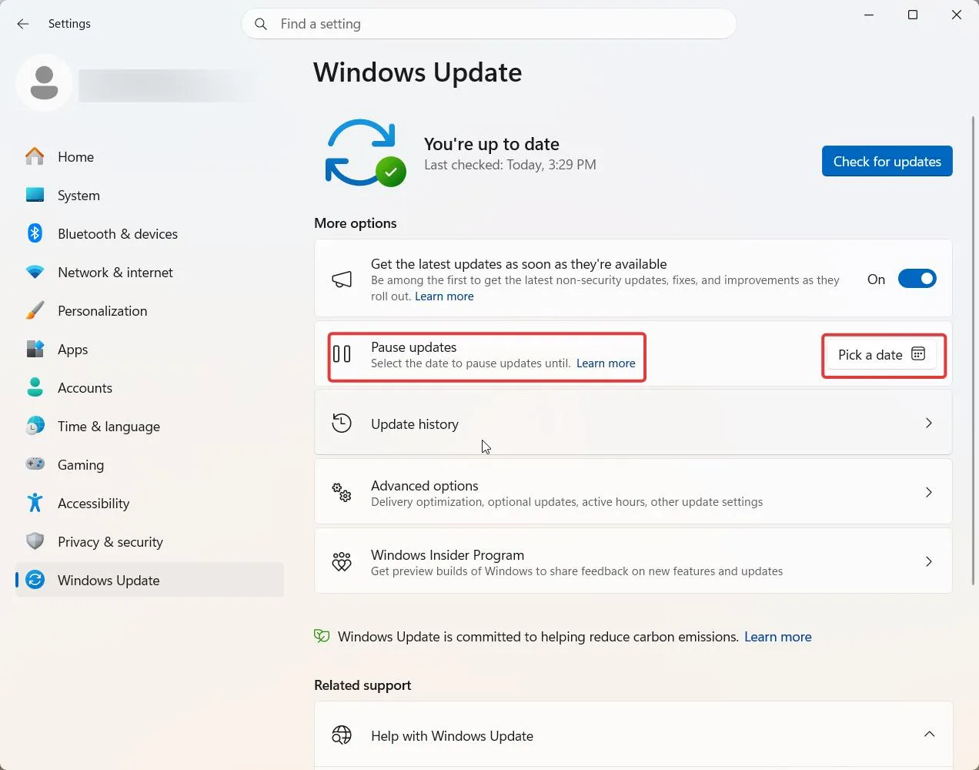Click the 'More options' section label
This screenshot has height=770, width=979.
[355, 223]
